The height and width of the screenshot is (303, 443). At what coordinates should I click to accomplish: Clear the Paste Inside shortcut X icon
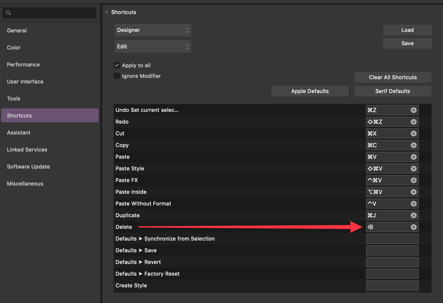point(413,192)
